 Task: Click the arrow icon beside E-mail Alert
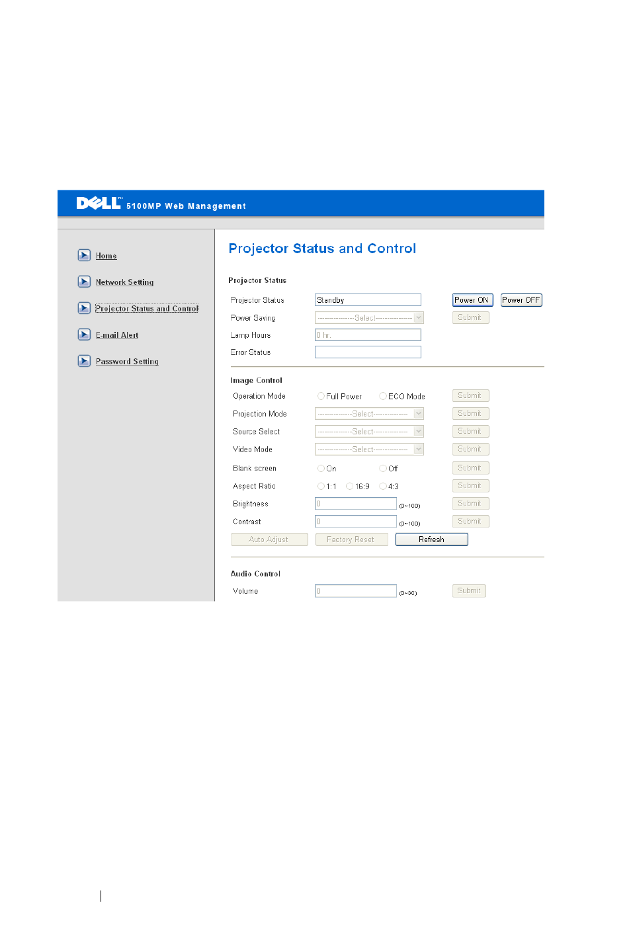84,335
